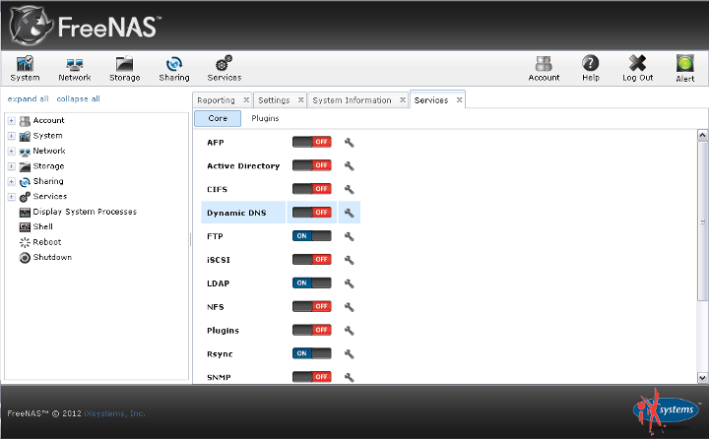Enable the CIFS service switch
The width and height of the screenshot is (709, 439).
pos(311,189)
